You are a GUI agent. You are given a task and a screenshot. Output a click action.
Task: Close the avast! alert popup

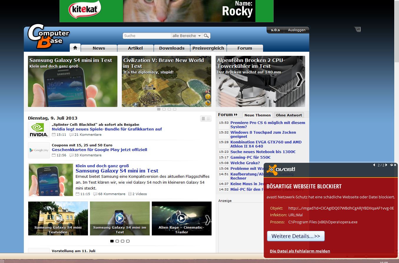pos(395,165)
